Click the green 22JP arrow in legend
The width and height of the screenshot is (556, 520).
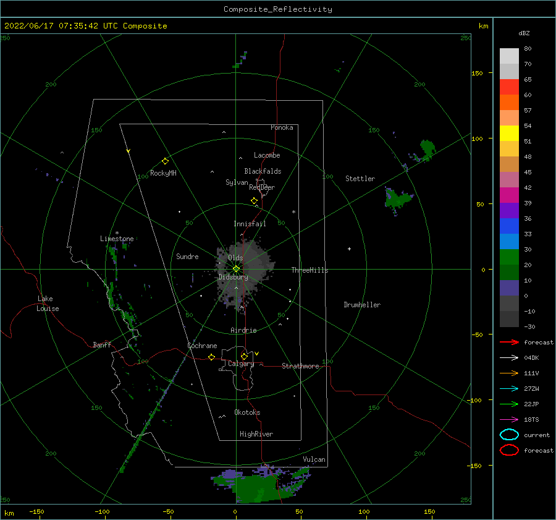pyautogui.click(x=509, y=404)
